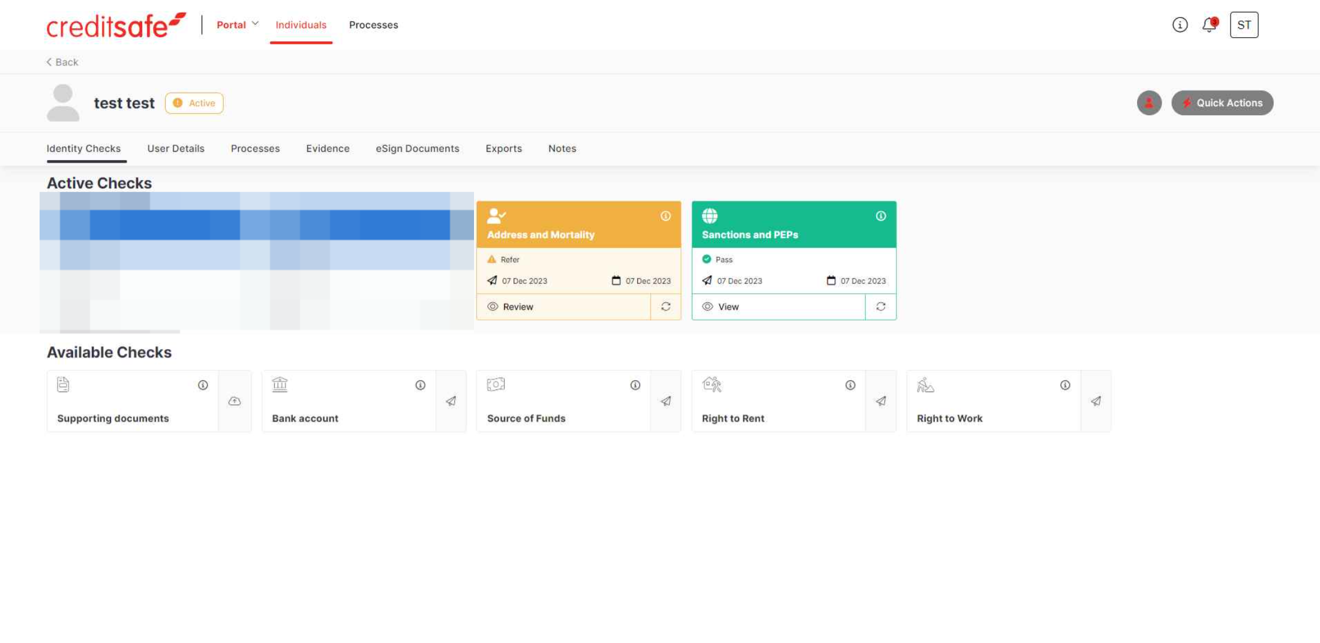Image resolution: width=1320 pixels, height=643 pixels.
Task: Refresh the Sanctions and PEPs check
Action: pos(880,307)
